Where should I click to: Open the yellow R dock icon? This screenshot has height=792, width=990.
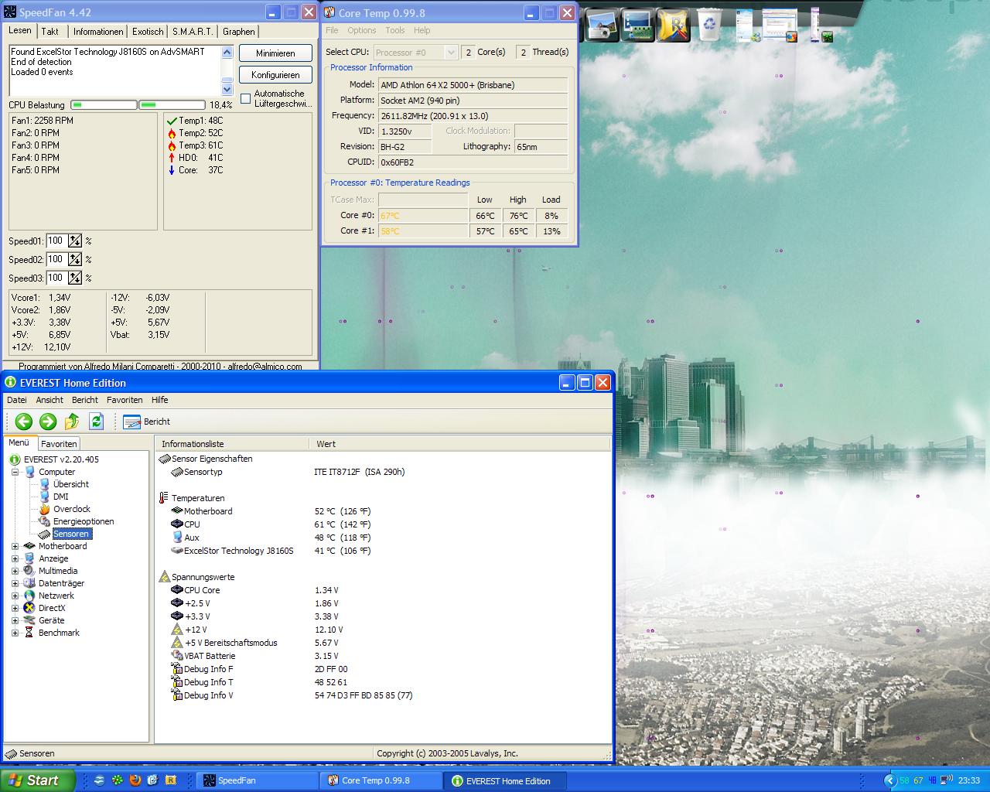pyautogui.click(x=673, y=25)
